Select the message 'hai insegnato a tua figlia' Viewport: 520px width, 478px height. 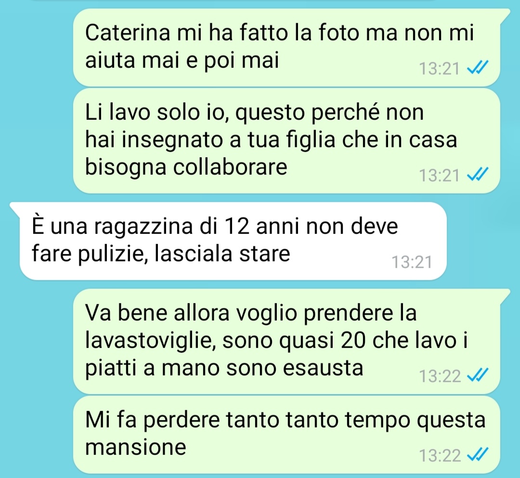[286, 141]
